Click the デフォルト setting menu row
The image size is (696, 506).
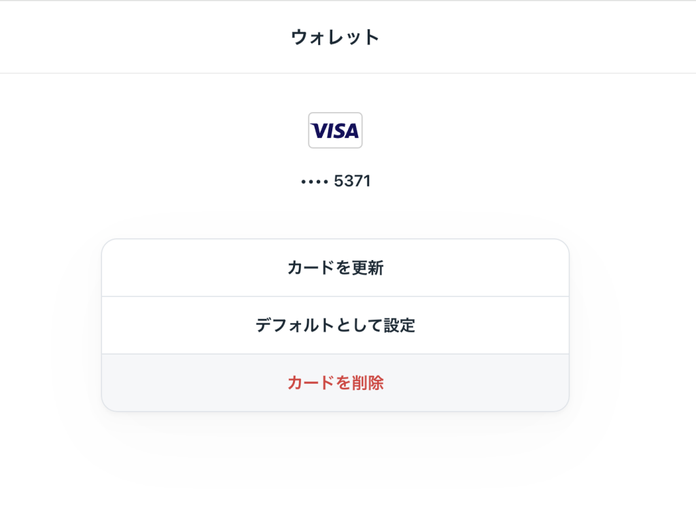click(x=335, y=325)
